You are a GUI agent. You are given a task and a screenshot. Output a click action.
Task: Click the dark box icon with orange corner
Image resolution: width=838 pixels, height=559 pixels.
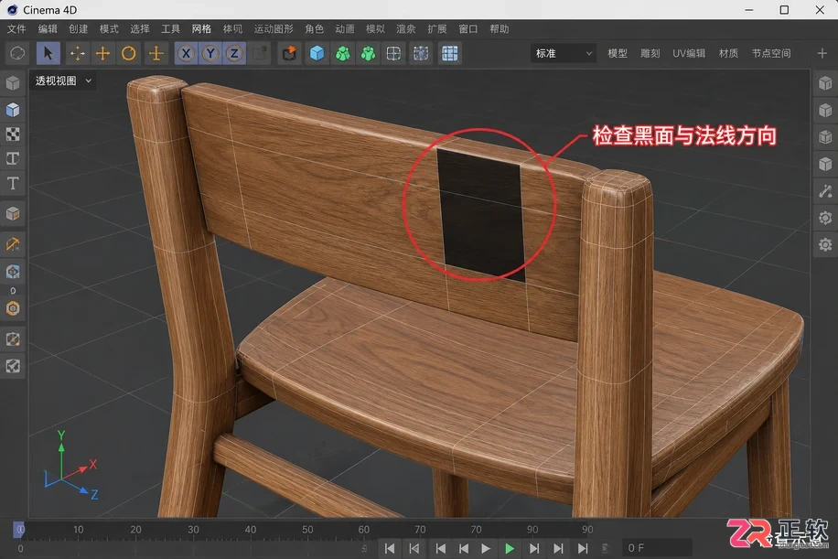290,53
